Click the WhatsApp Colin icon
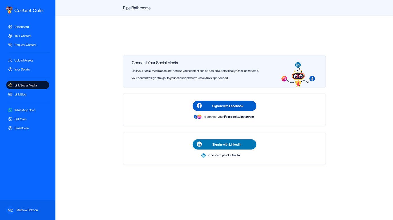Image resolution: width=393 pixels, height=220 pixels. [x=10, y=110]
